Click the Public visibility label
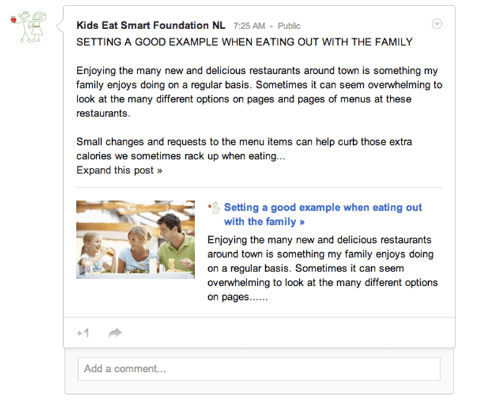Screen dimensions: 479x409 (289, 26)
